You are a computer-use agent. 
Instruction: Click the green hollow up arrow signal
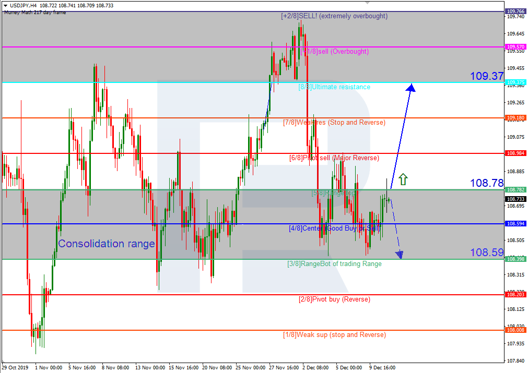[402, 179]
